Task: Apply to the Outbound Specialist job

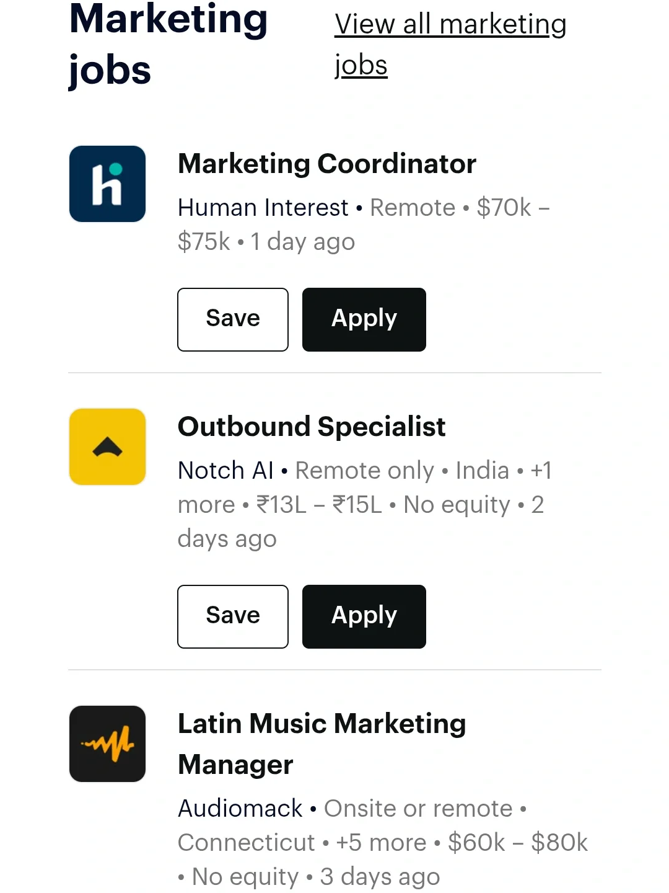Action: 364,616
